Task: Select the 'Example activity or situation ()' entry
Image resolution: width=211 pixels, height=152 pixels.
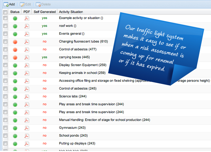Action: point(81,18)
